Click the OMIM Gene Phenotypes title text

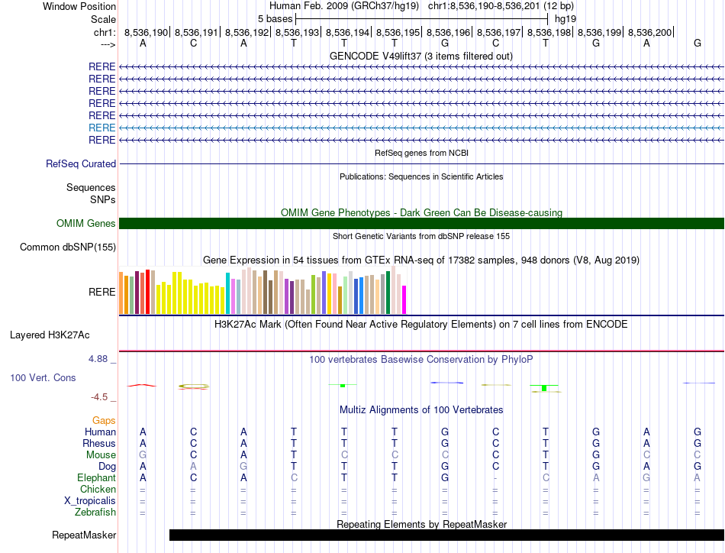click(x=421, y=212)
